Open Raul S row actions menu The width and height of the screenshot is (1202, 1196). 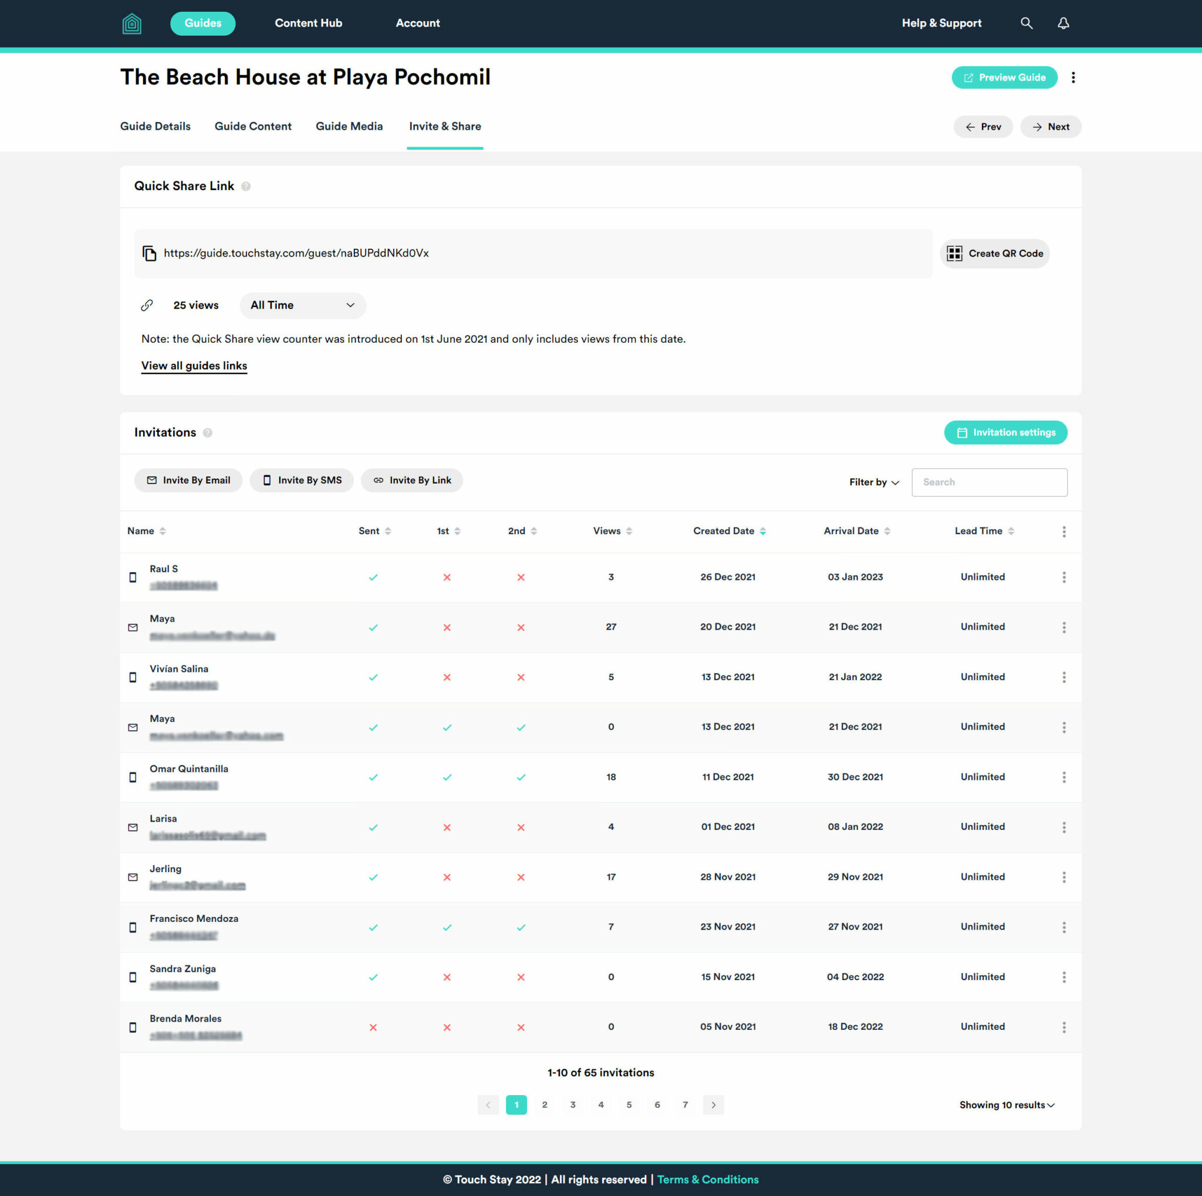click(1064, 577)
